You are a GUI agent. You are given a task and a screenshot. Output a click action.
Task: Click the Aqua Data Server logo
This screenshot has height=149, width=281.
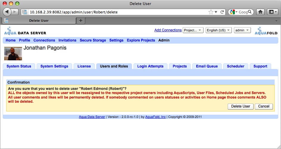[25, 31]
